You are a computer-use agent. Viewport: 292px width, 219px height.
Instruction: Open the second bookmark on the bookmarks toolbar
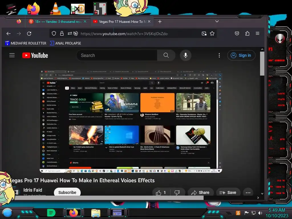coord(65,43)
